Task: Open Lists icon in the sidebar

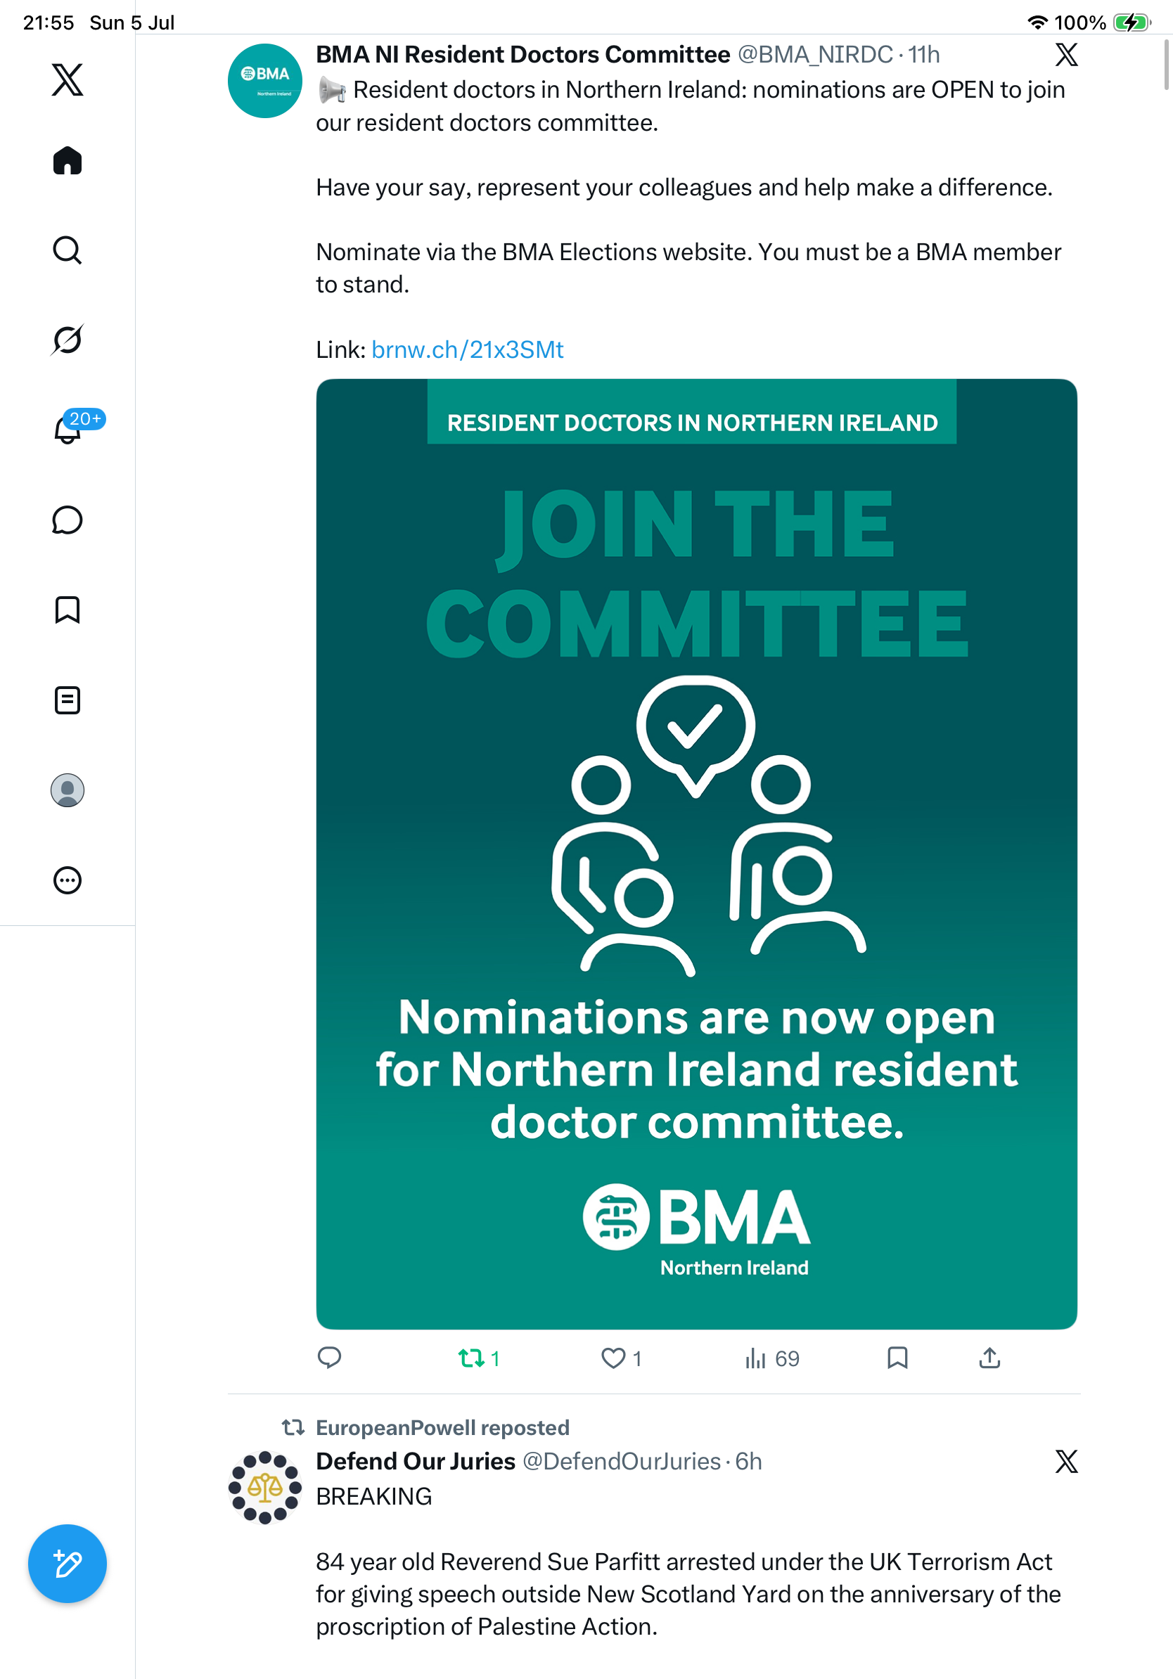Action: pyautogui.click(x=68, y=700)
